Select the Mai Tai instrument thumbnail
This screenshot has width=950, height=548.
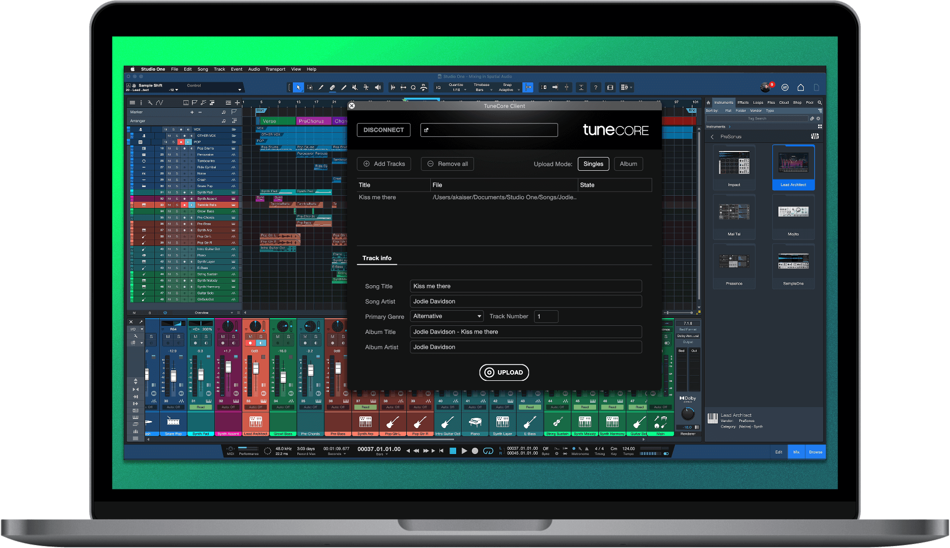[734, 212]
